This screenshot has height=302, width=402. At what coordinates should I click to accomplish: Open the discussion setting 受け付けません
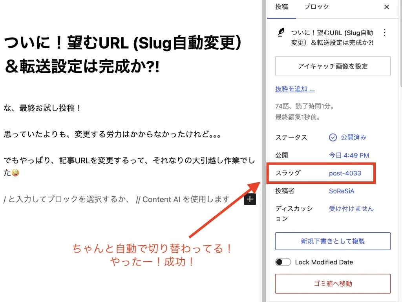coord(351,209)
